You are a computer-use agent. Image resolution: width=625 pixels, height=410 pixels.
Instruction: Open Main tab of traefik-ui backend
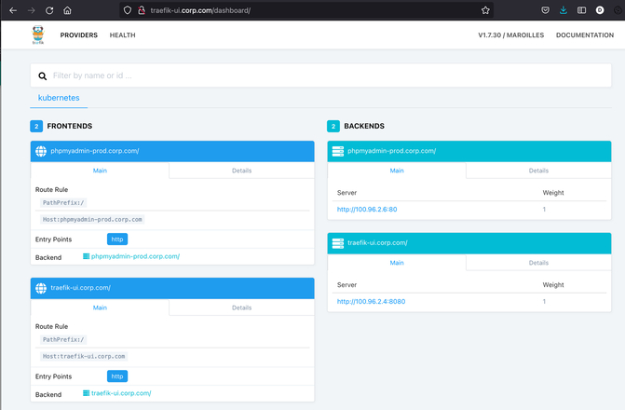coord(397,263)
